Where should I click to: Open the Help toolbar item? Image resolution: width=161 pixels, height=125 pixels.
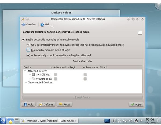coord(45,24)
